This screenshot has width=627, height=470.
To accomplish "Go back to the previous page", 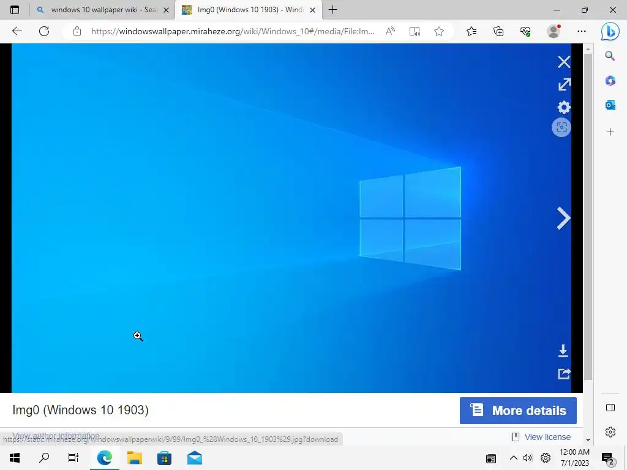I will [x=17, y=31].
